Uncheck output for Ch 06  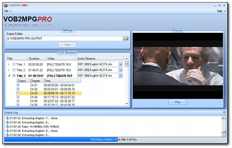pos(18,105)
